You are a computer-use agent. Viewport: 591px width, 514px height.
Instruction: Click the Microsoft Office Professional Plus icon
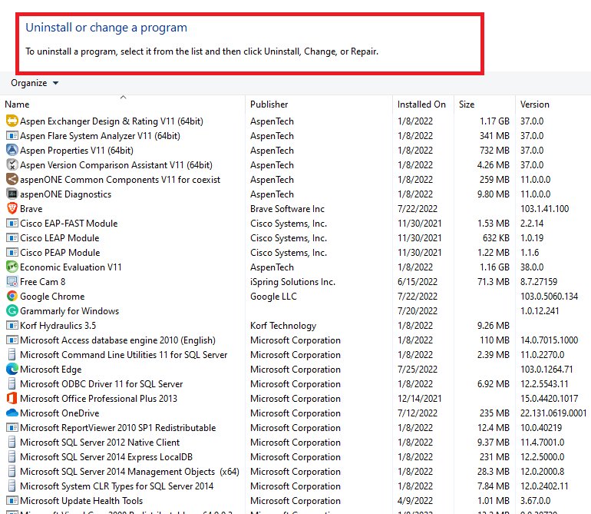coord(12,399)
